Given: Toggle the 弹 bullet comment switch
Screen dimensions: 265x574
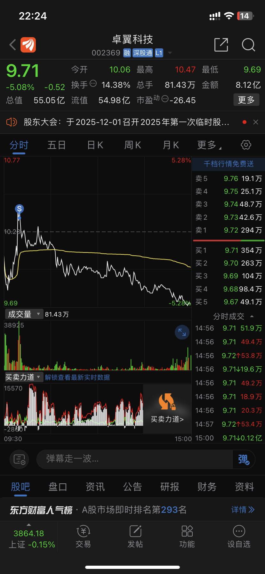Looking at the screenshot, I should tap(244, 459).
